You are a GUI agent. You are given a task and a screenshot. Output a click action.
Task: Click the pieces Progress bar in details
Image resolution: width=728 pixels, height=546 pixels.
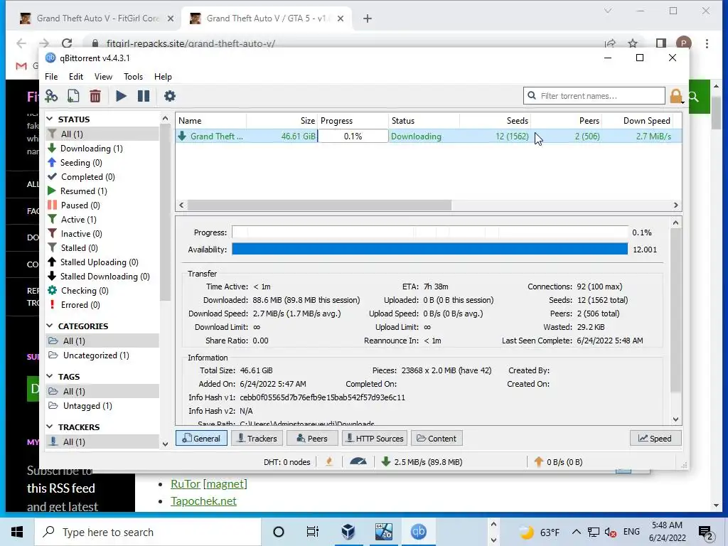(x=429, y=232)
